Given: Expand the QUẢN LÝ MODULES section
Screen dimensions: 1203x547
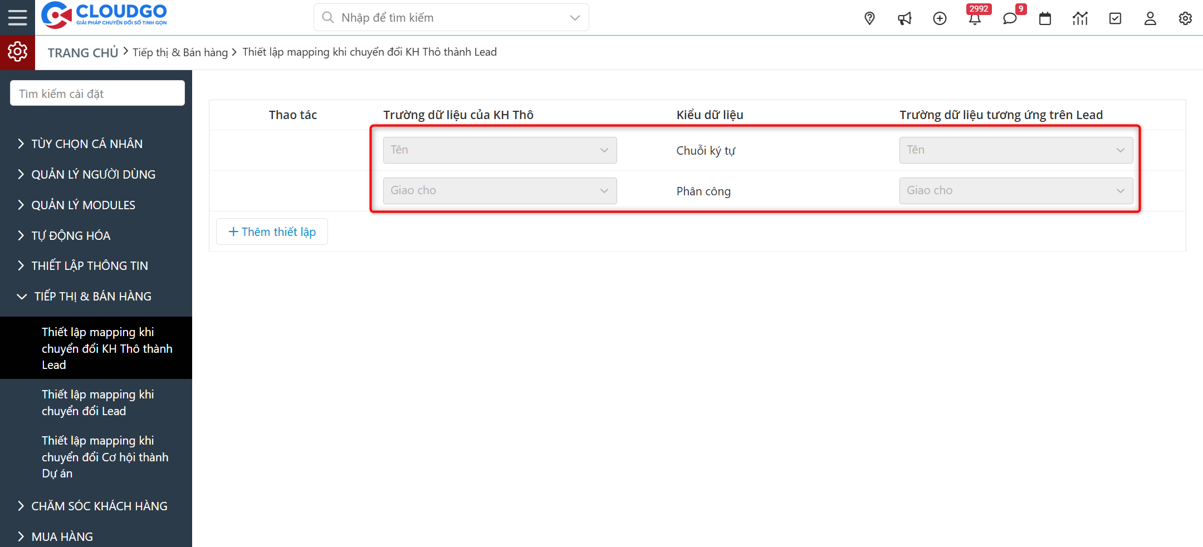Looking at the screenshot, I should pos(82,205).
